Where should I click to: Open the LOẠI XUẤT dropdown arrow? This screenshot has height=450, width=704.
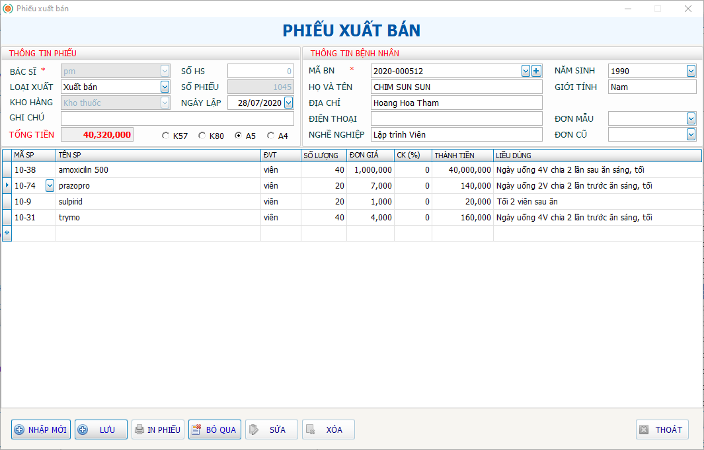coord(165,87)
